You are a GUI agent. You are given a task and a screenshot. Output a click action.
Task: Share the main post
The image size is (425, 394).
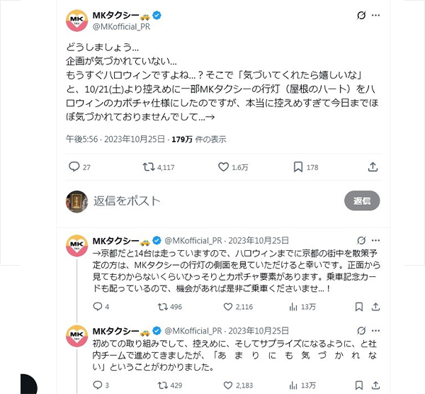coord(373,167)
